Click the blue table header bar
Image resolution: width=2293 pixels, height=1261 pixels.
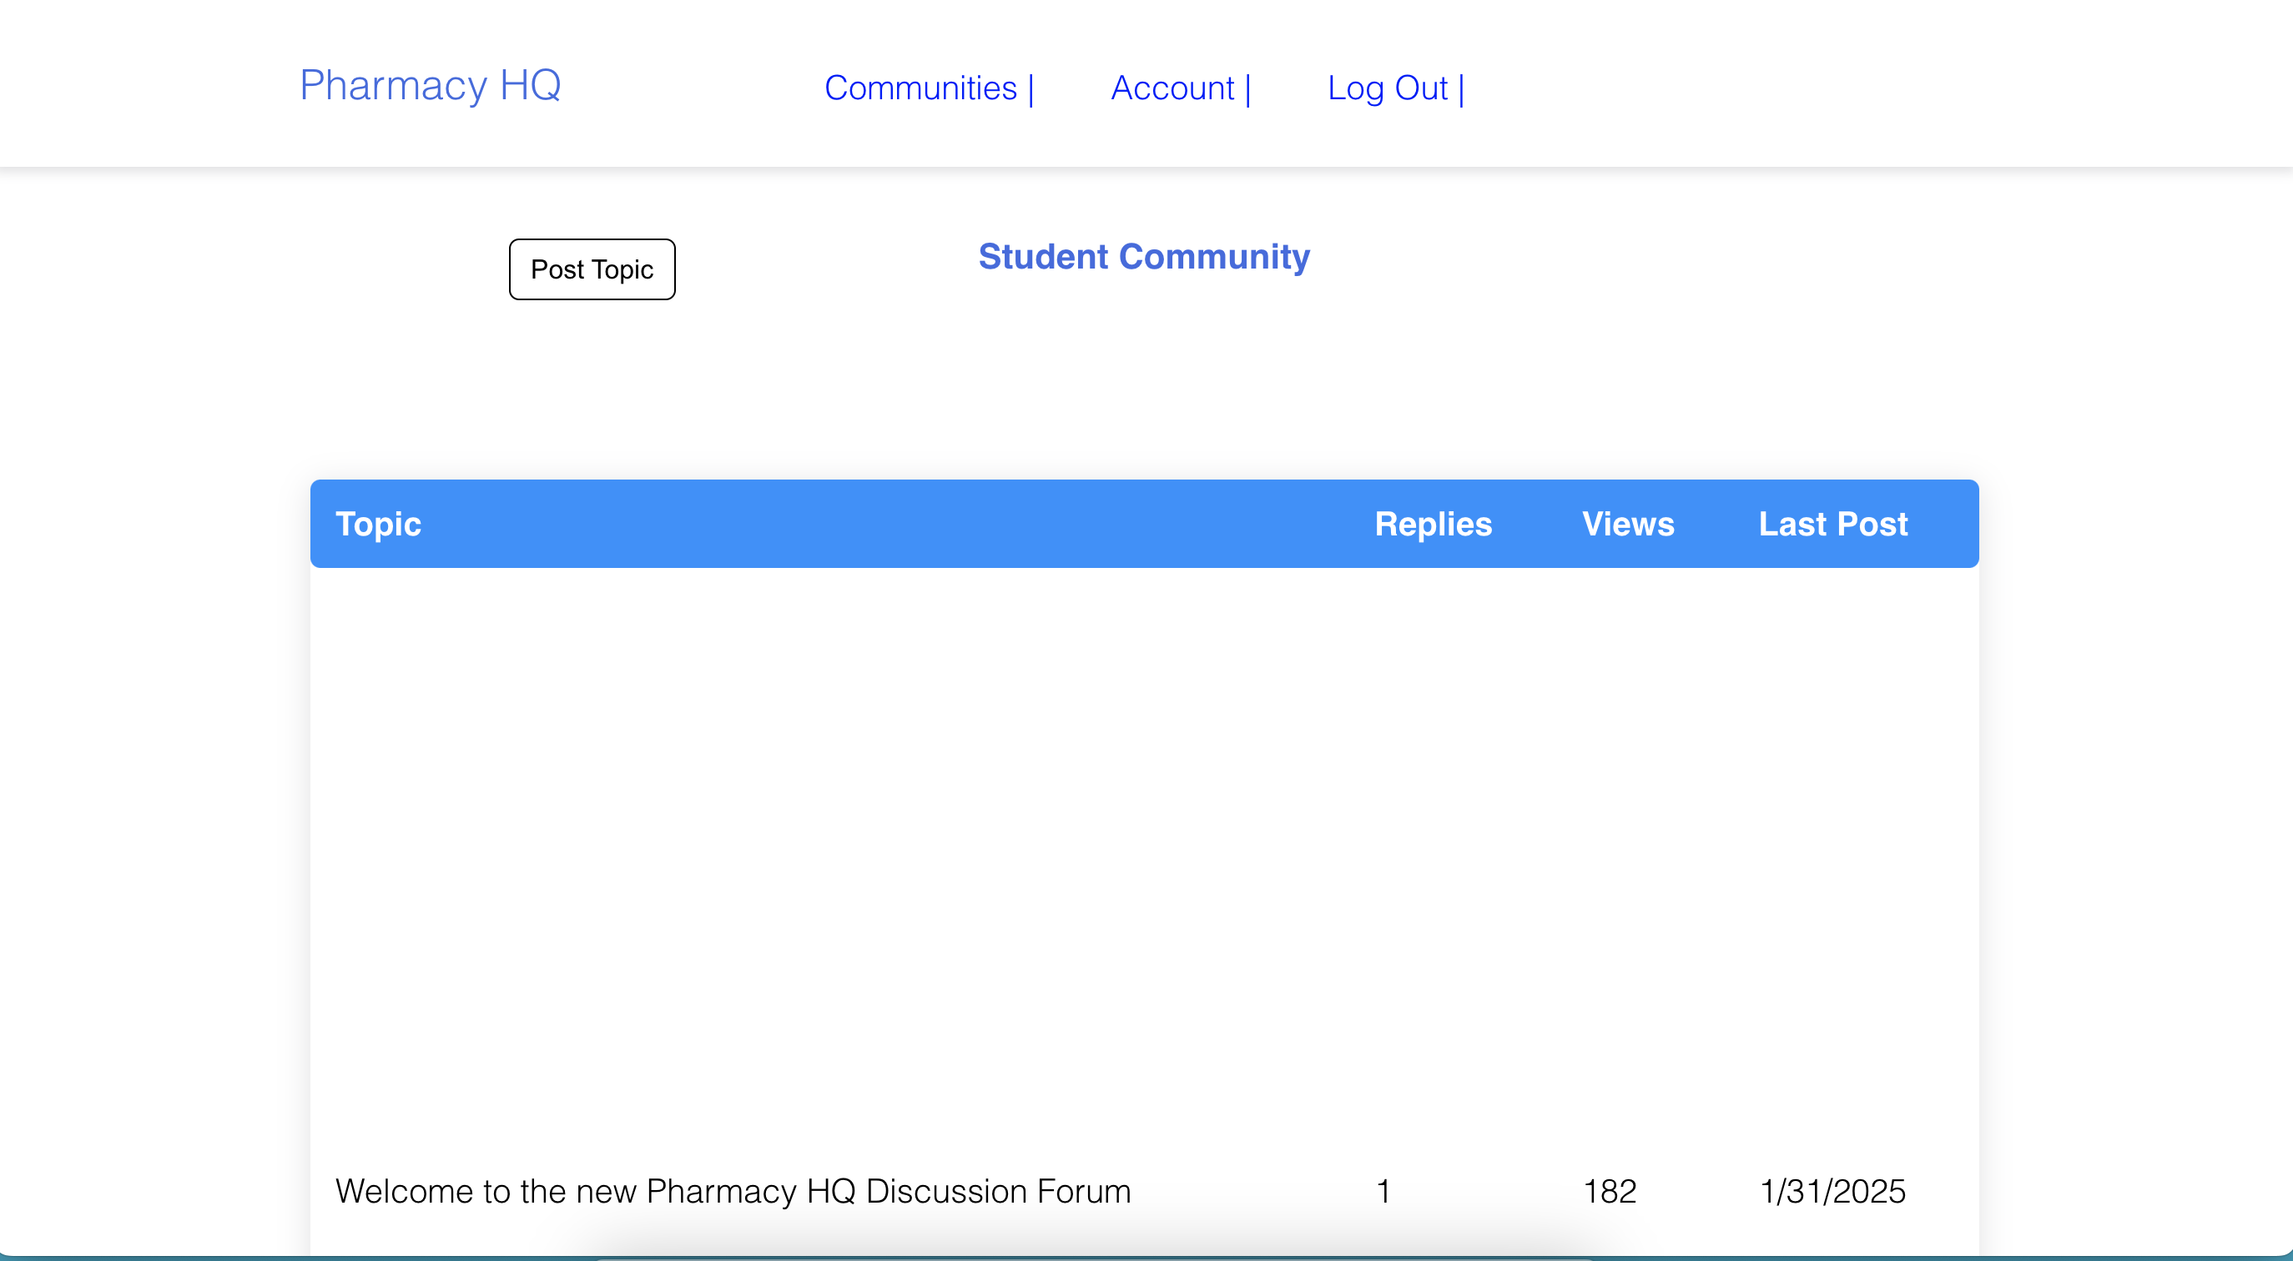pos(890,524)
